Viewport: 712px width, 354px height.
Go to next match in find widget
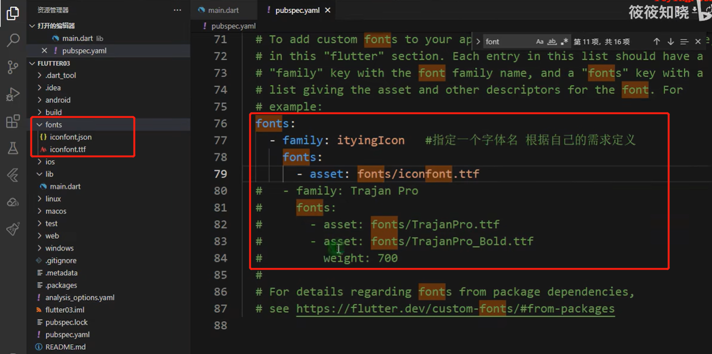[670, 42]
